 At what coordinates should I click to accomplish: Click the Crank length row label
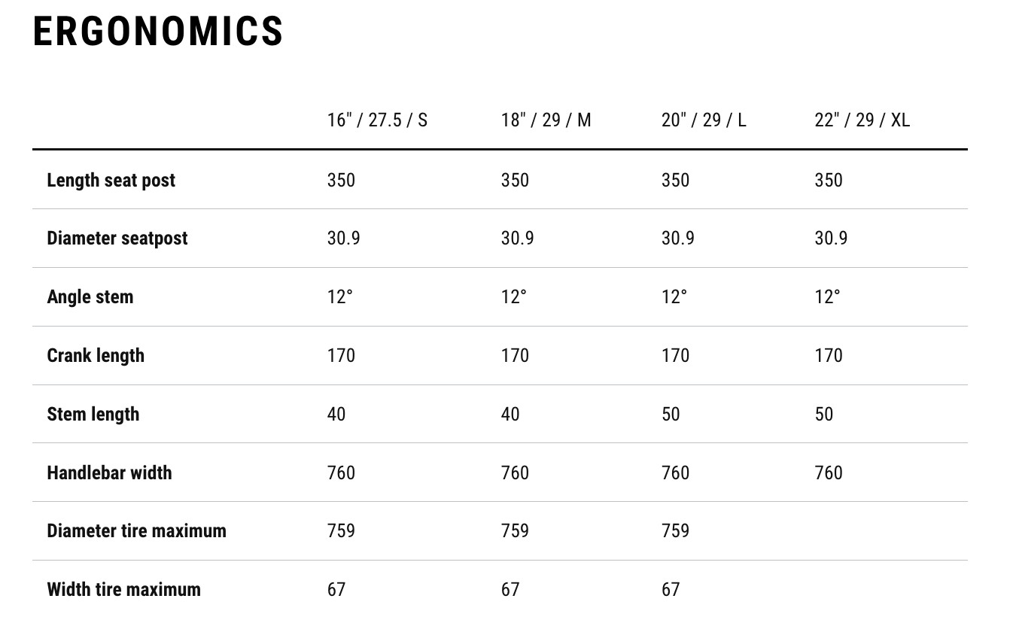pyautogui.click(x=96, y=355)
